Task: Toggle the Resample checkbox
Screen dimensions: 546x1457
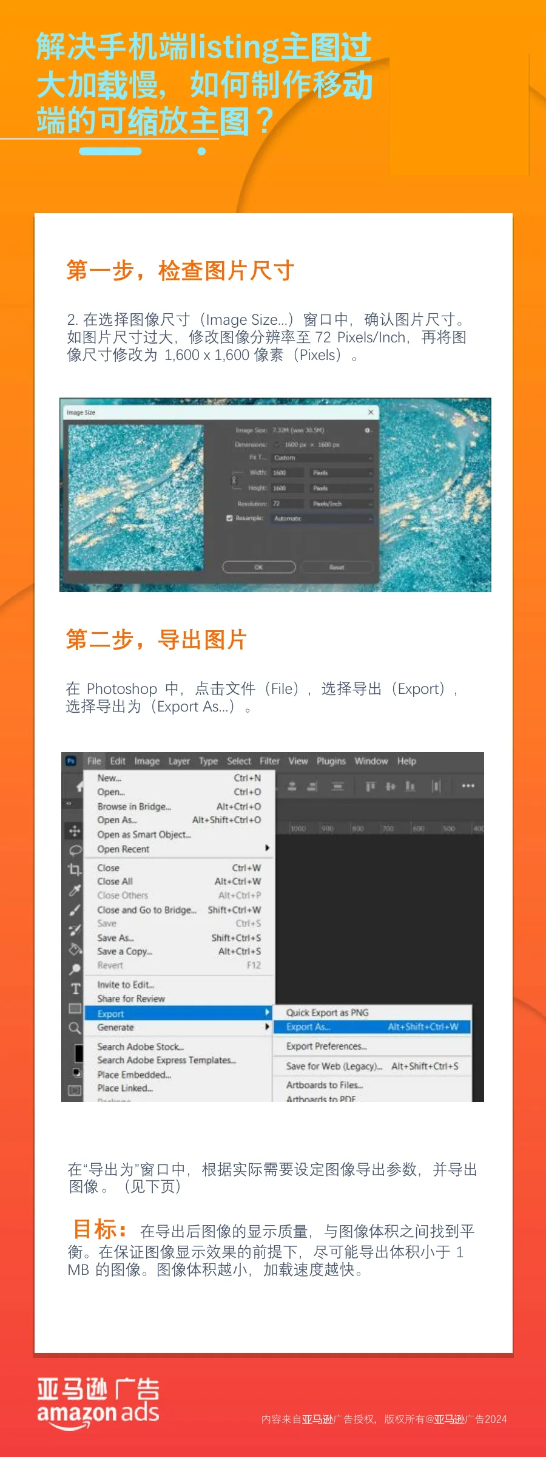Action: point(229,518)
